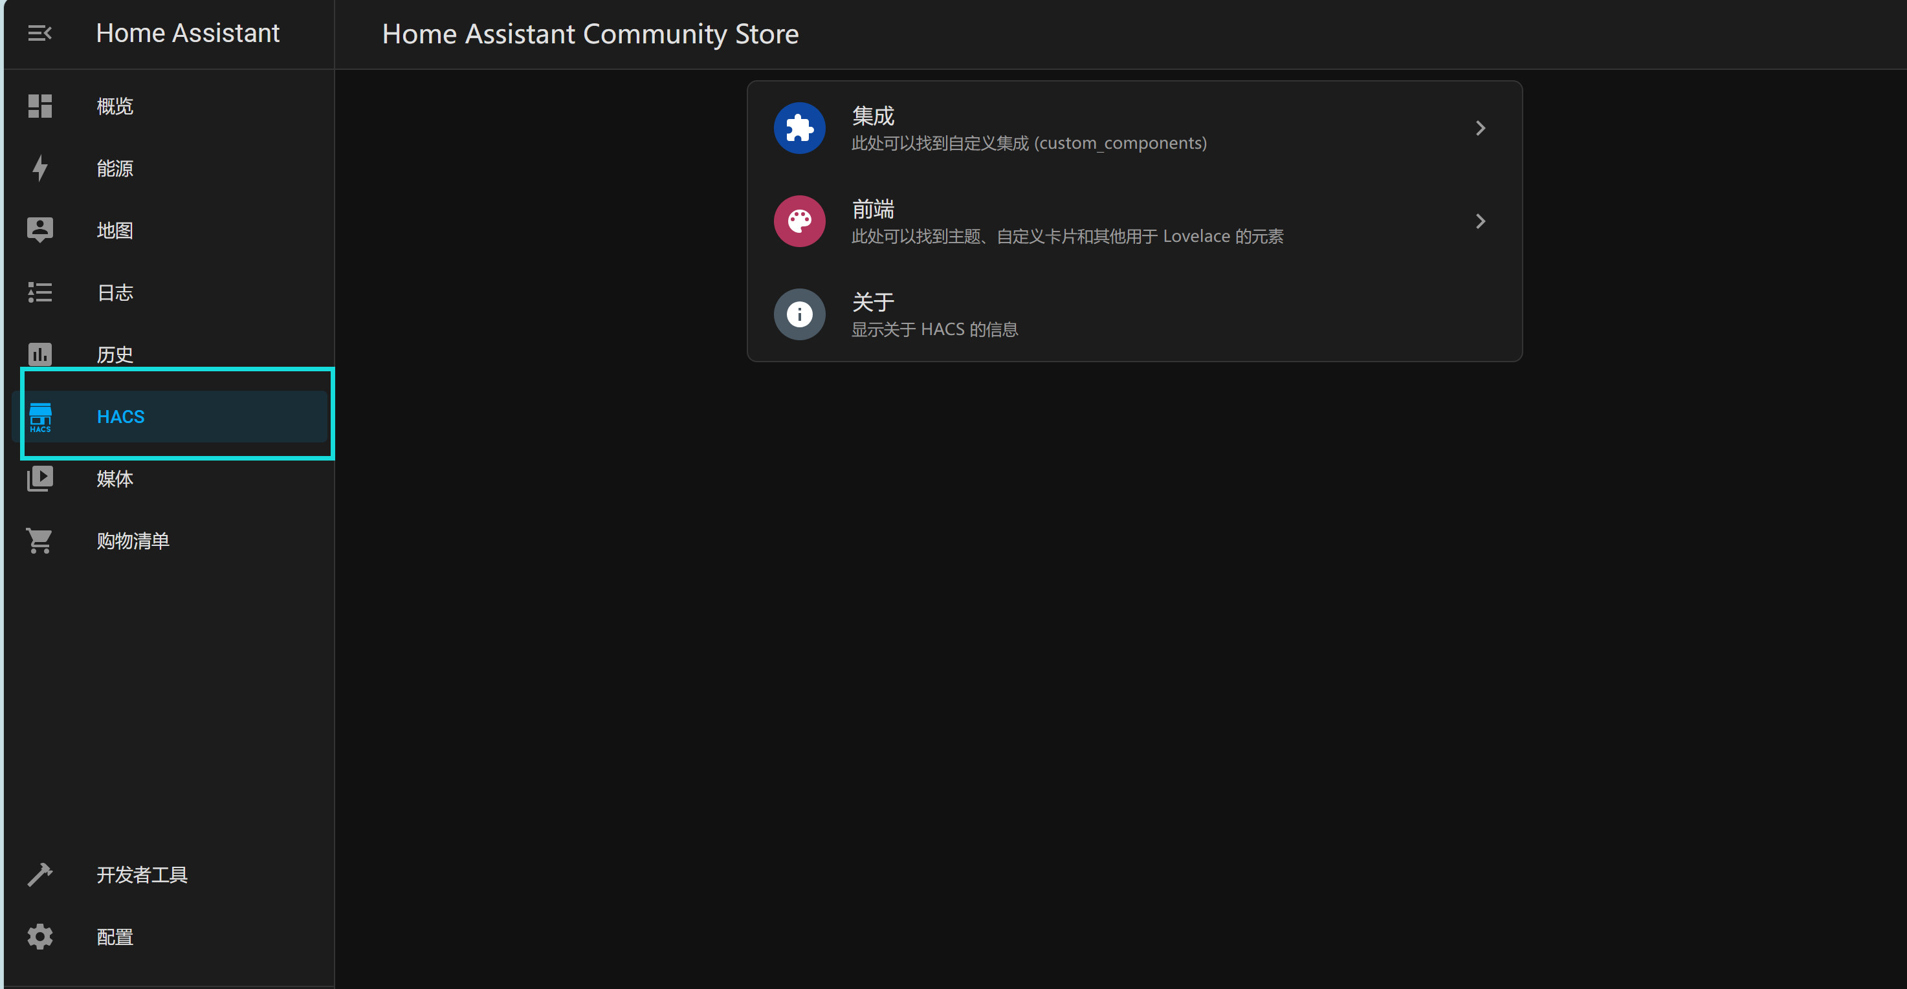Toggle the sidebar with hamburger button
The height and width of the screenshot is (989, 1907).
[x=39, y=32]
